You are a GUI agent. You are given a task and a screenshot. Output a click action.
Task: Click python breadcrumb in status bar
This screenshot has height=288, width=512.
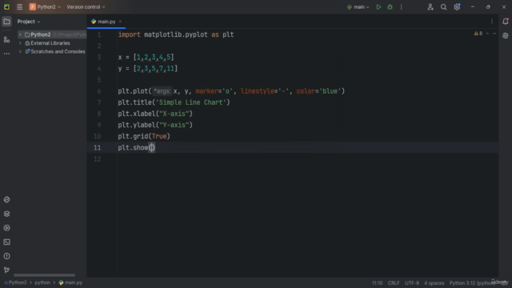42,282
